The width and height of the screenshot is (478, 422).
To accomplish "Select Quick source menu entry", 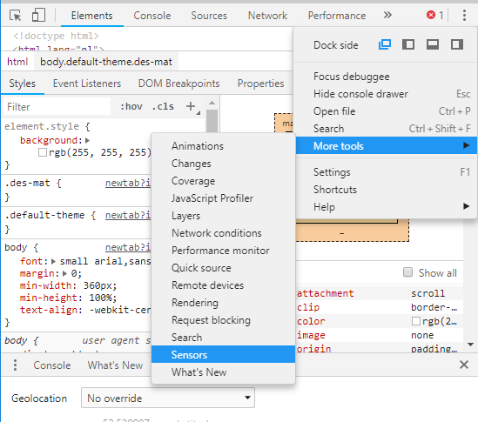I will (223, 267).
